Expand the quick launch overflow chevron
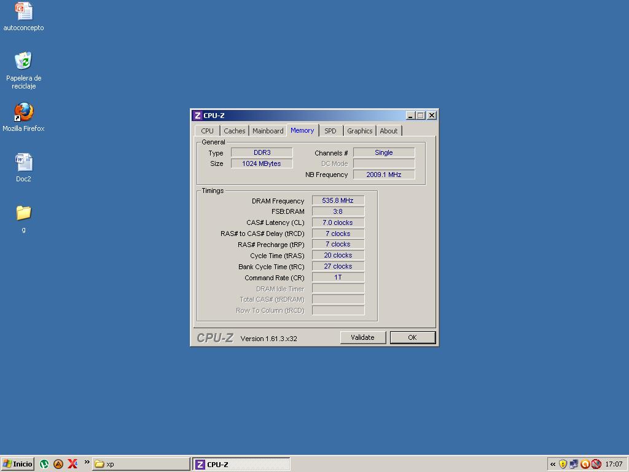 tap(87, 462)
